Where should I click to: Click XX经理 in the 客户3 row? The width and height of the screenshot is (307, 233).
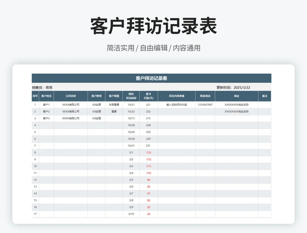[96, 119]
